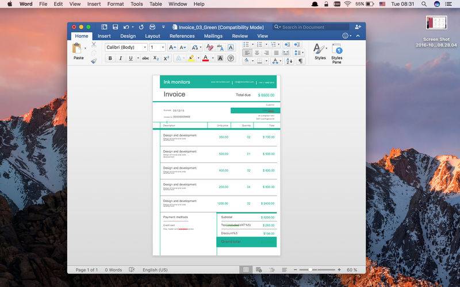The image size is (460, 287).
Task: Switch to the Layout tab
Action: coord(152,36)
